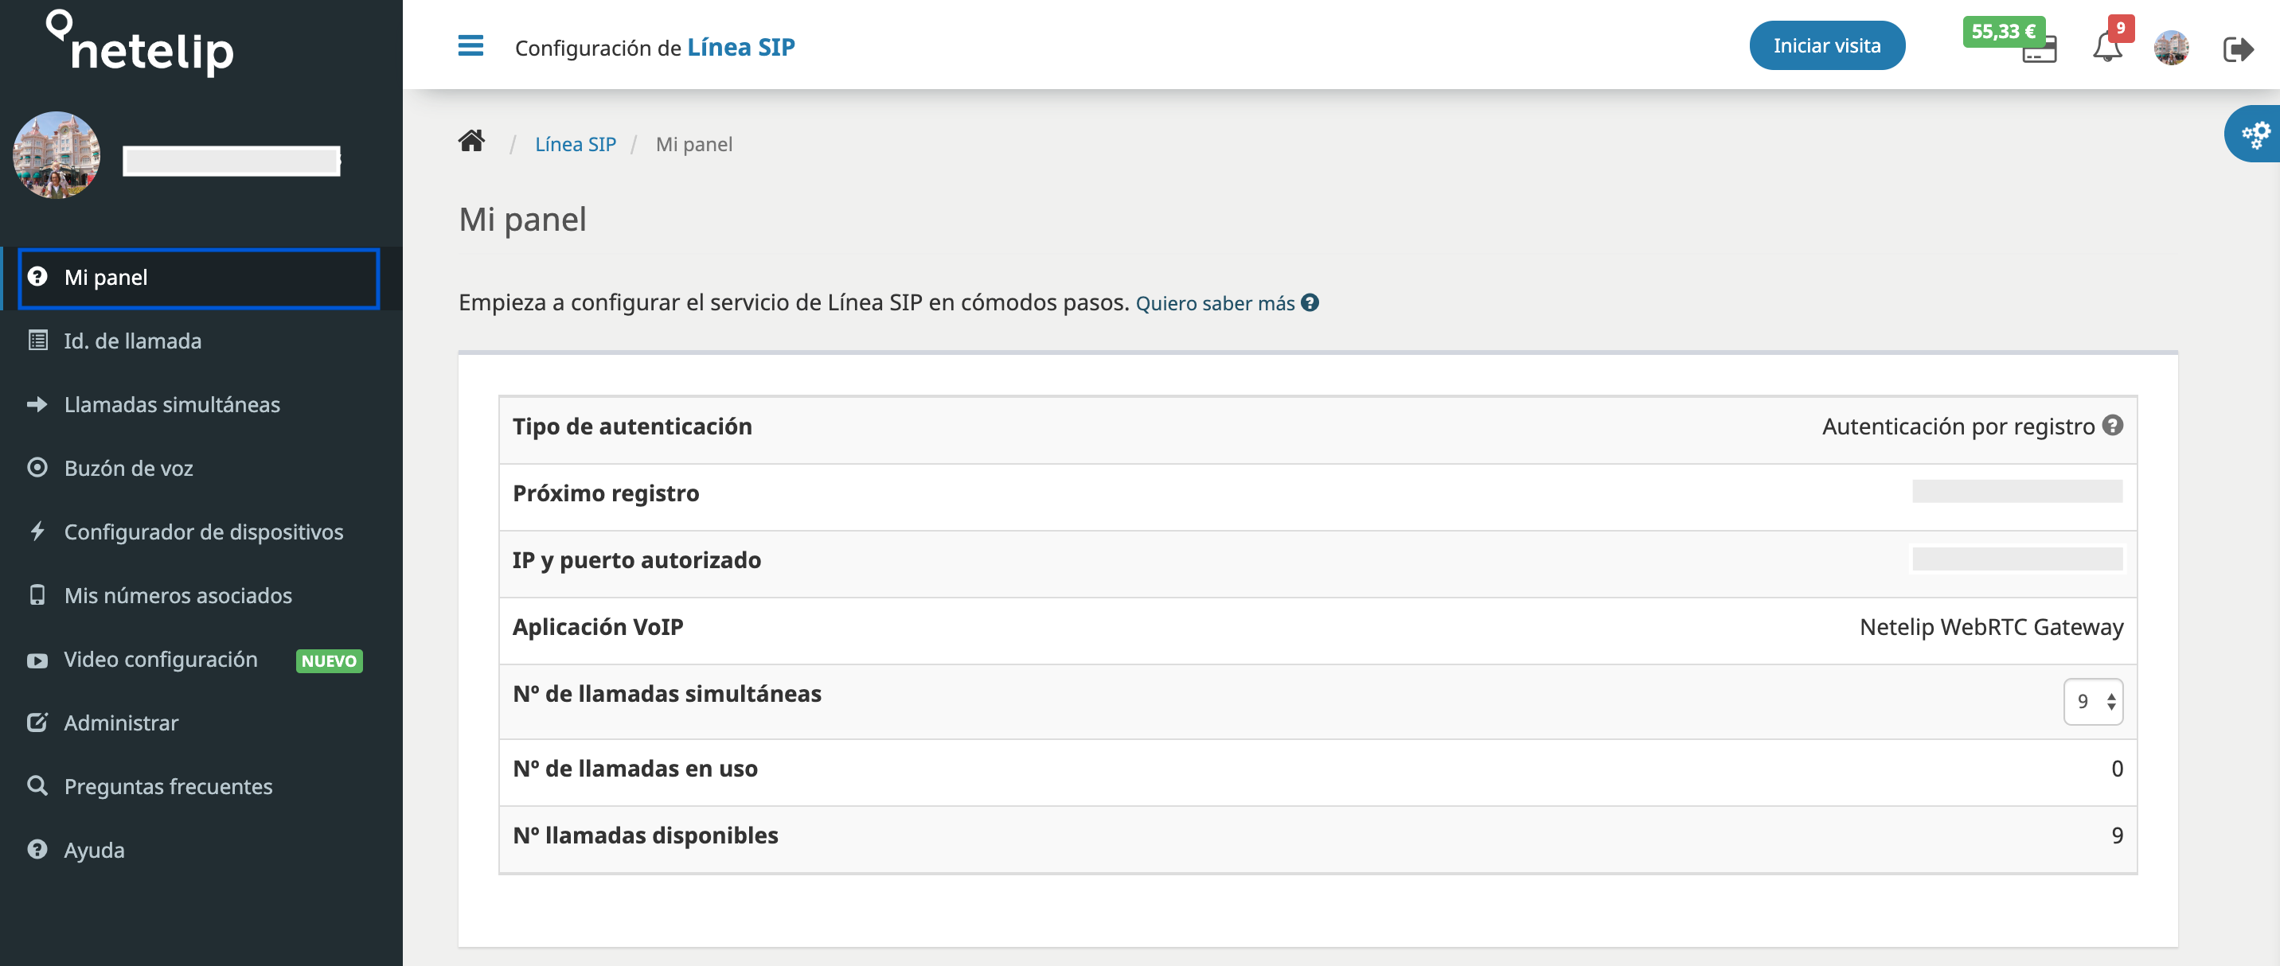Select Id. de llamada in the sidebar
Screen dimensions: 2280x966
pyautogui.click(x=132, y=341)
